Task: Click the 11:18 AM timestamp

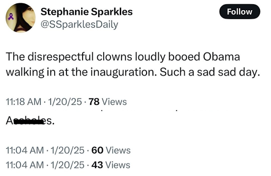Action: tap(23, 102)
